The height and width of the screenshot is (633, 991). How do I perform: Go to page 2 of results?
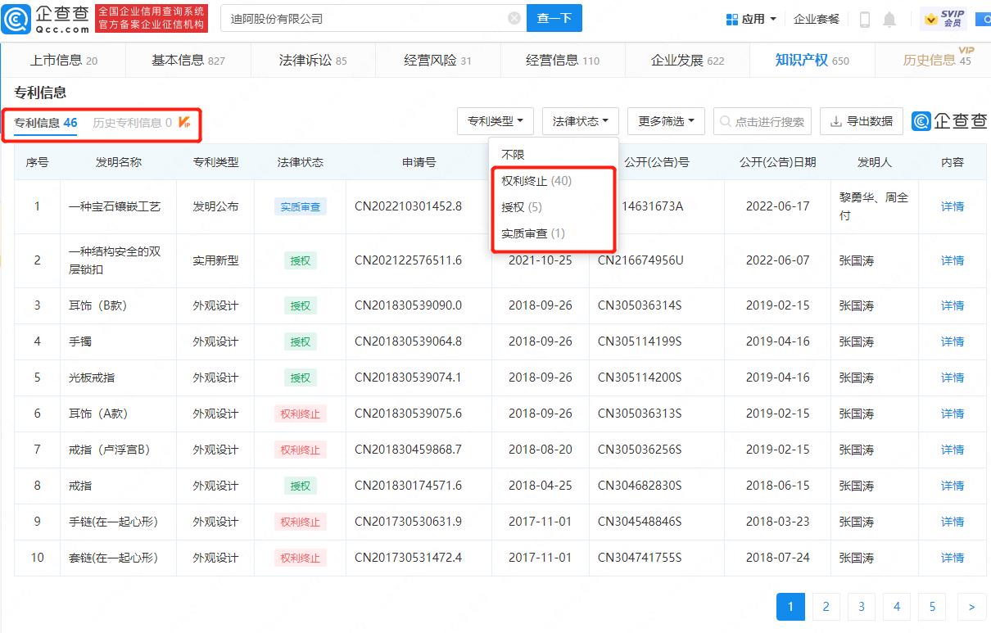[826, 607]
